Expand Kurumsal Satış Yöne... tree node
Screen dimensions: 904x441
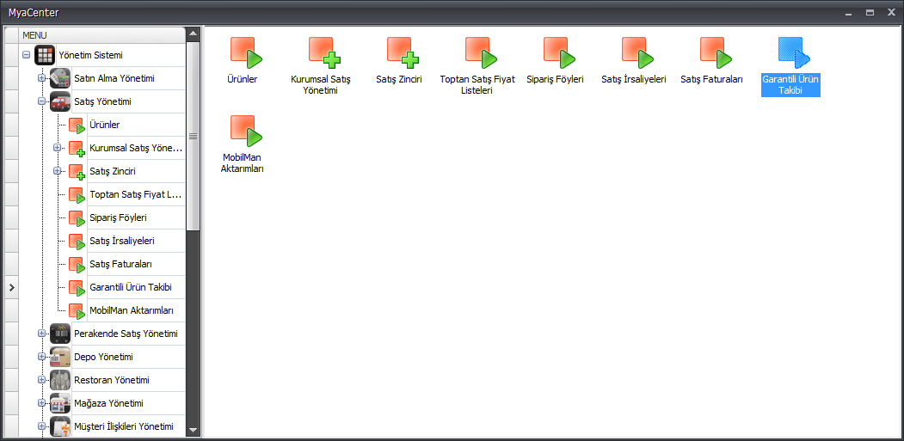[x=57, y=148]
